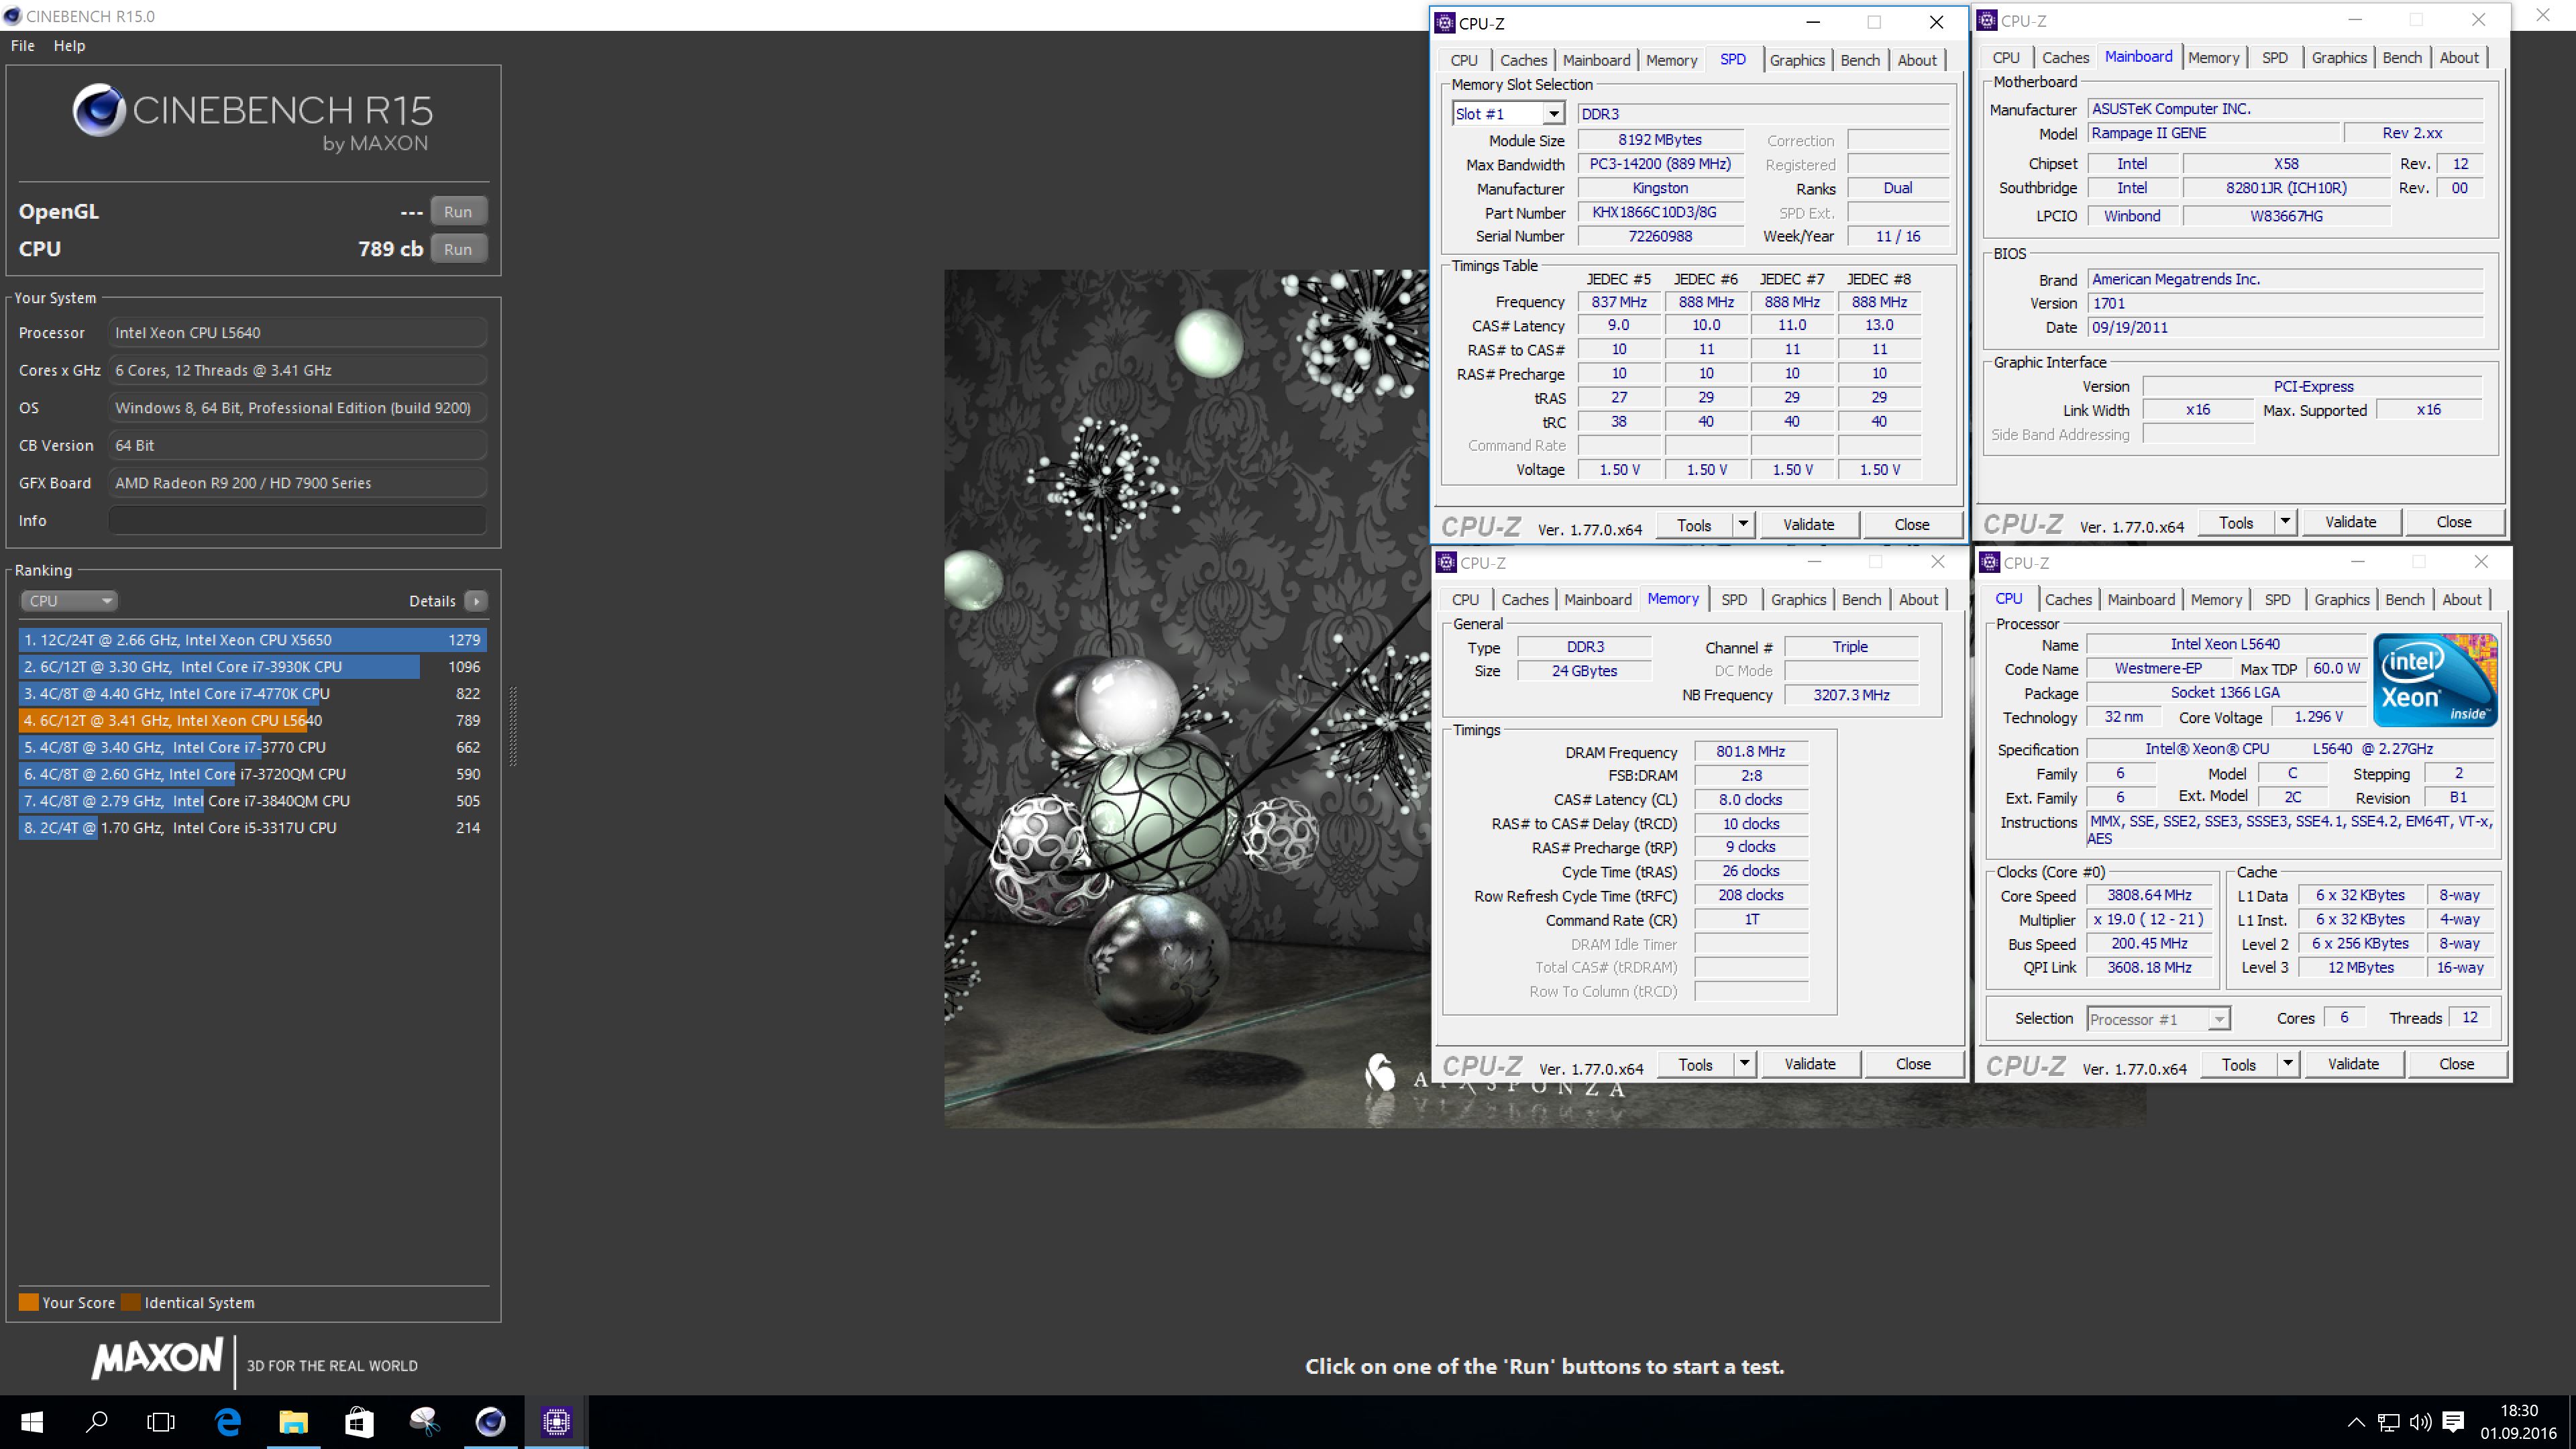The height and width of the screenshot is (1449, 2576).
Task: Click the Cinebench R15 logo sphere
Action: 99,110
